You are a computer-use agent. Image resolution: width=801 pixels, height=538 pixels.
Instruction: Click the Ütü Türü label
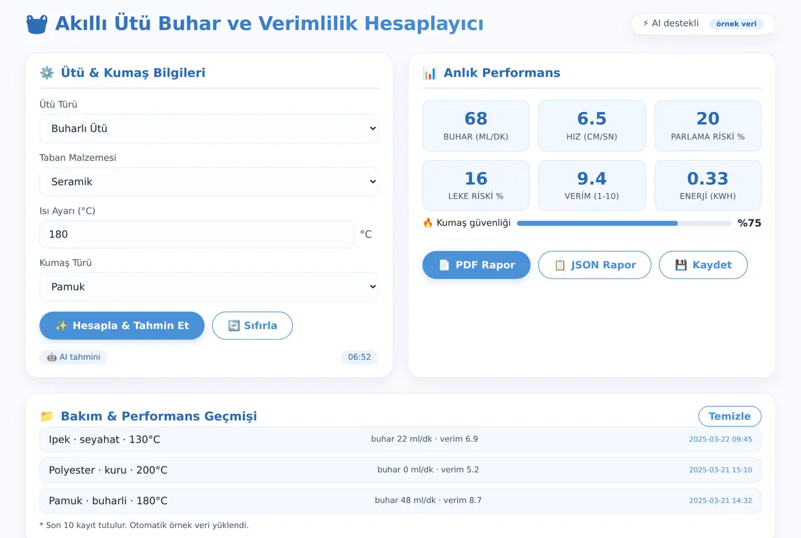[59, 105]
